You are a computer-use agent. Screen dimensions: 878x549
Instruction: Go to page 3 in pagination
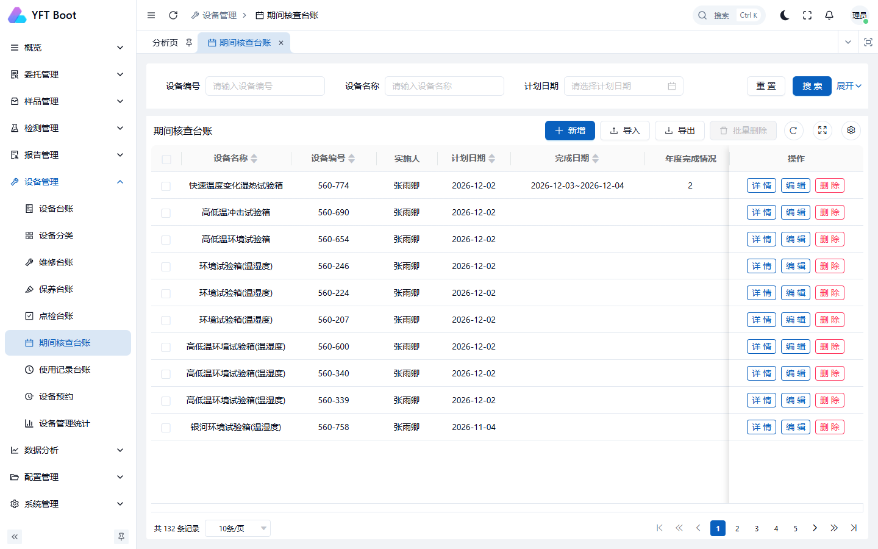click(x=757, y=528)
